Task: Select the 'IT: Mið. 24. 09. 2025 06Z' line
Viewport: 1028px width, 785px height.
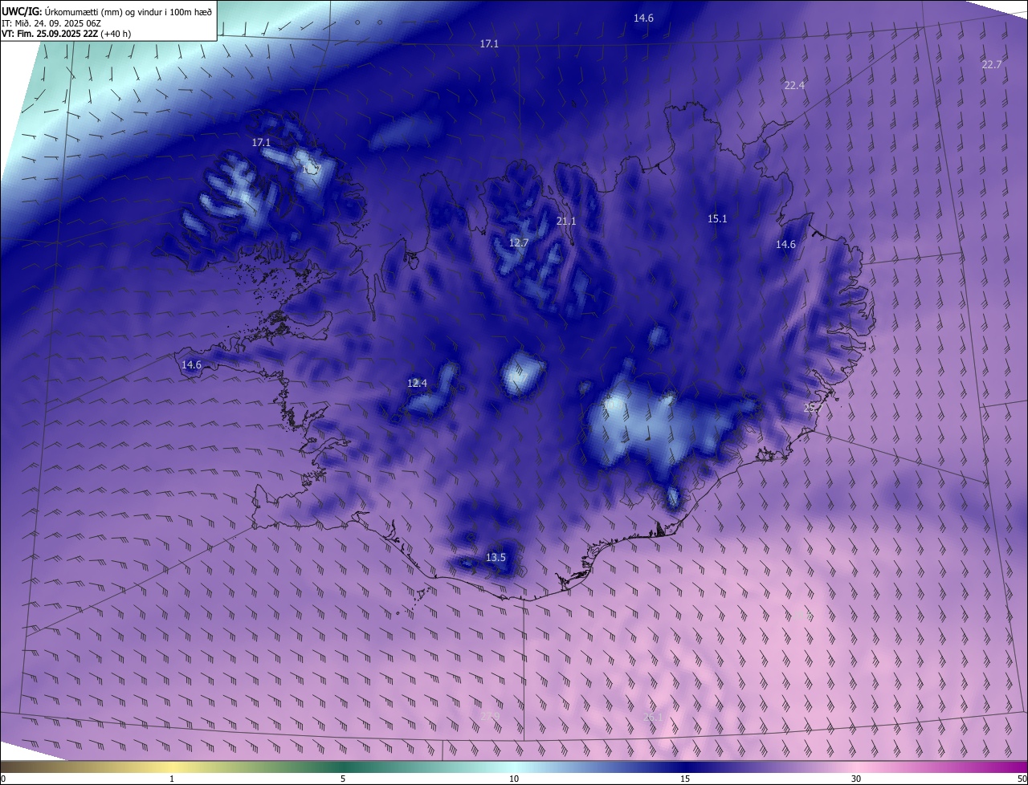Action: coord(51,22)
